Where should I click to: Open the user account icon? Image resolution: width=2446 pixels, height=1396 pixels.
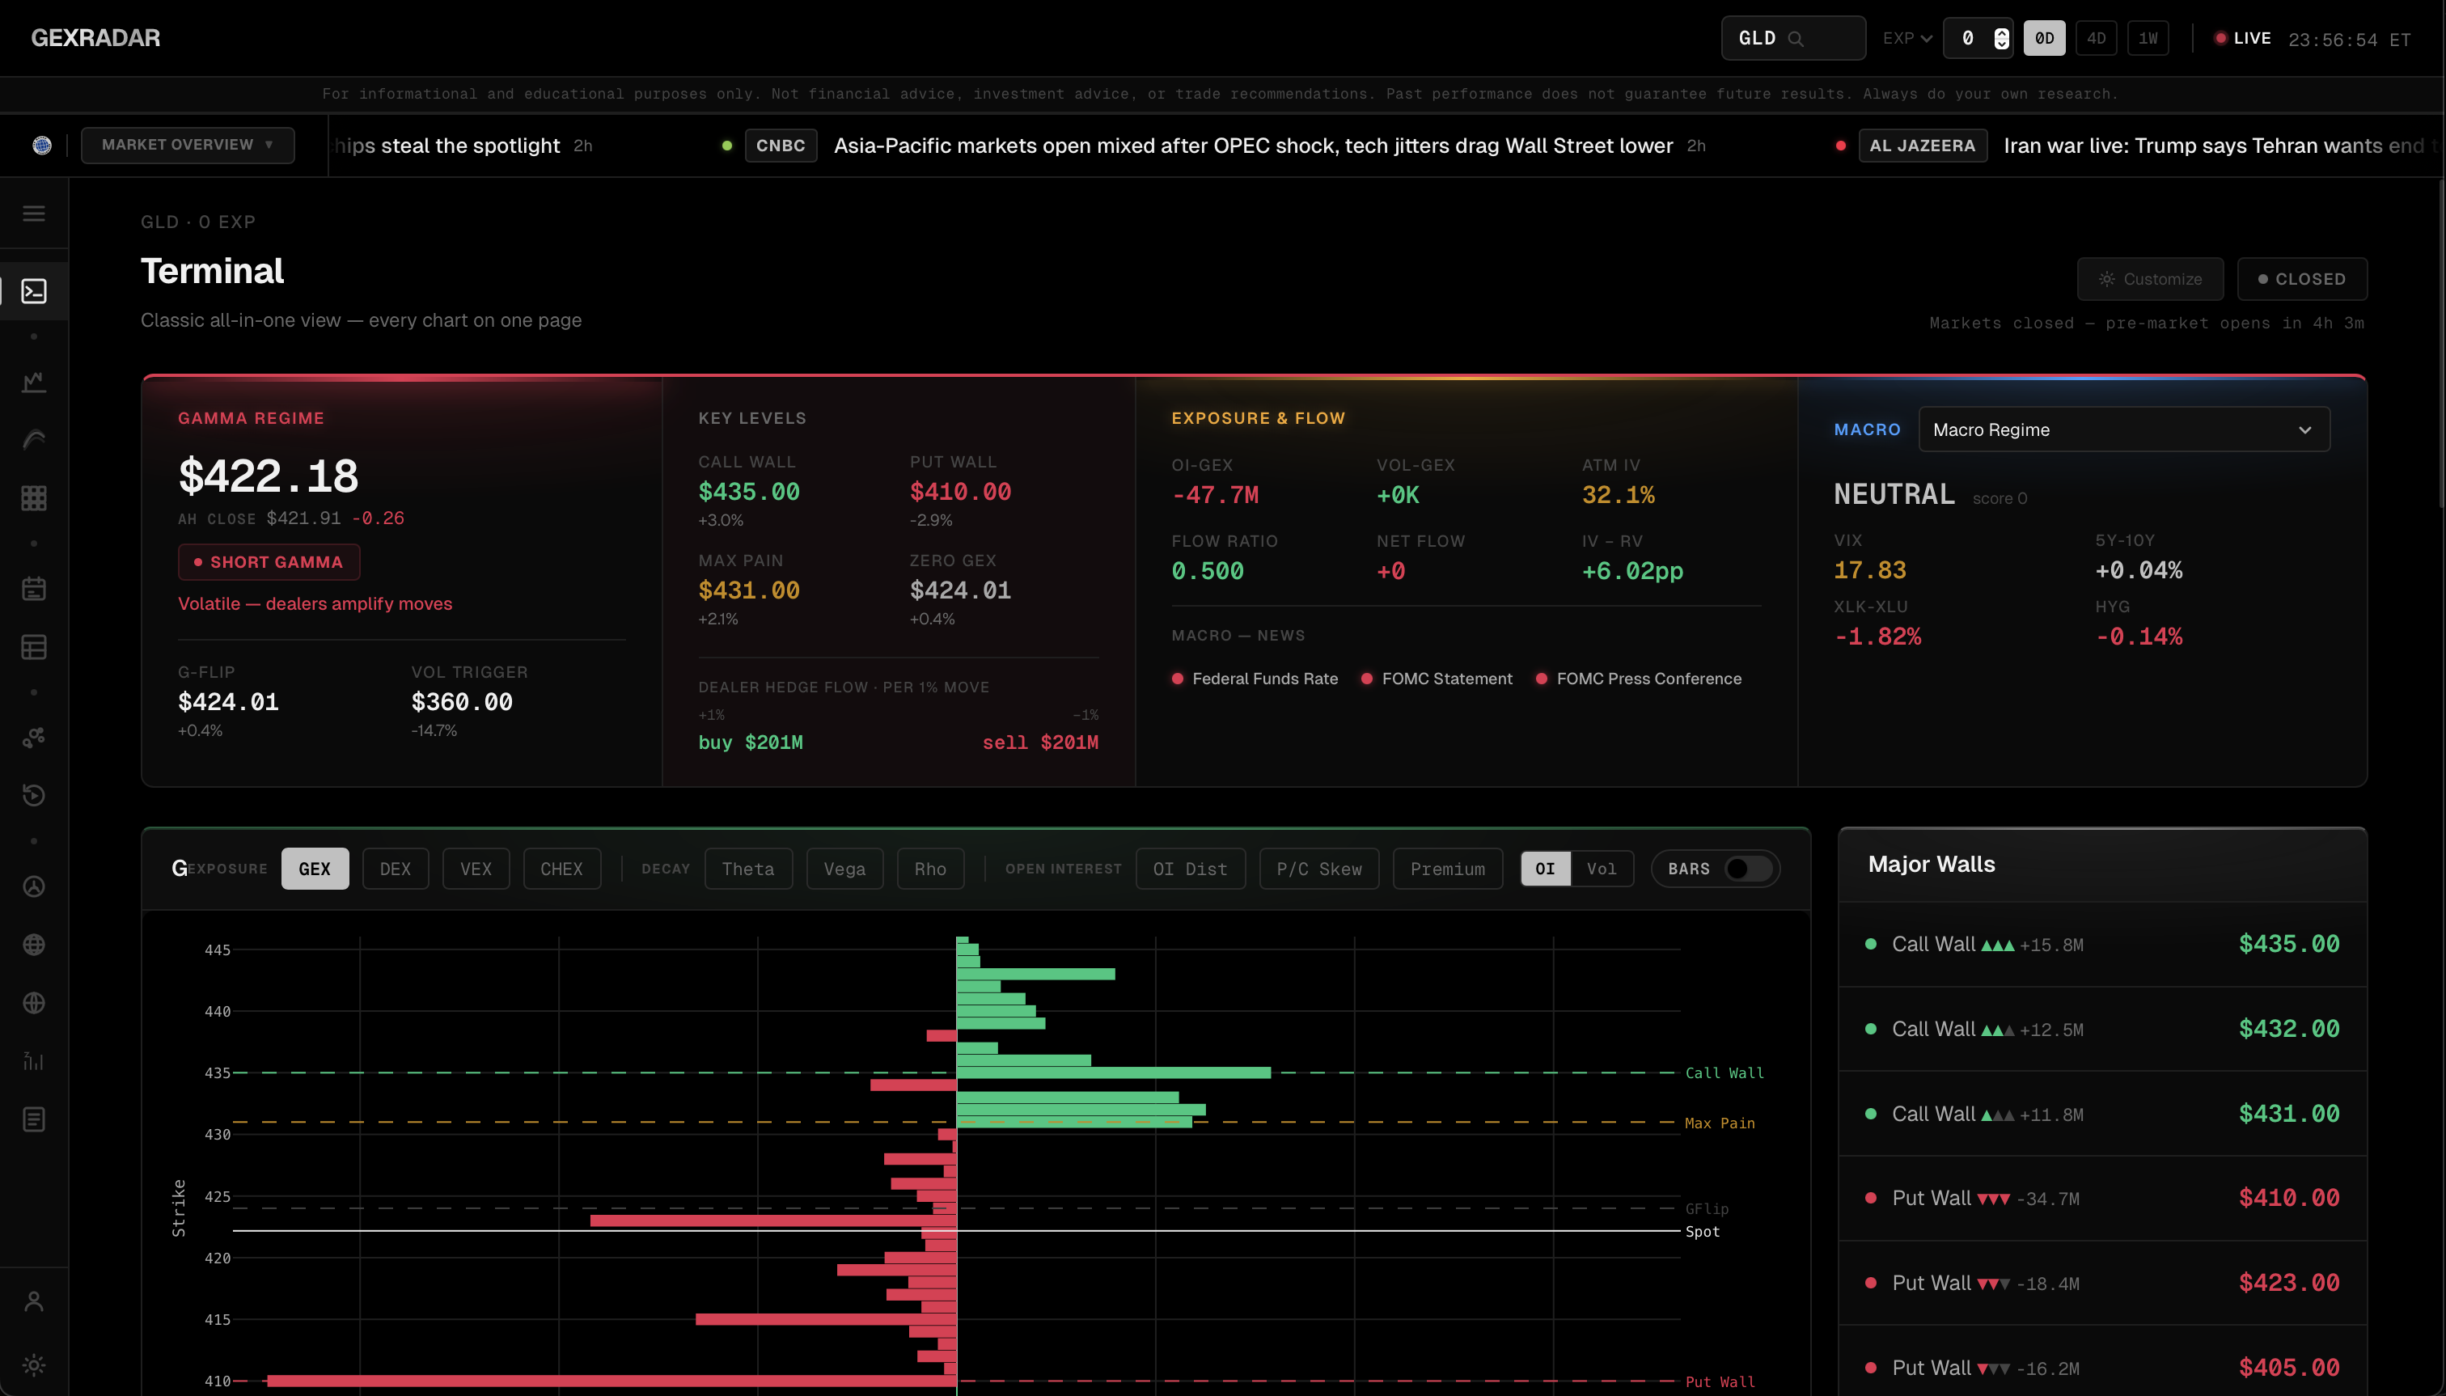click(x=33, y=1301)
